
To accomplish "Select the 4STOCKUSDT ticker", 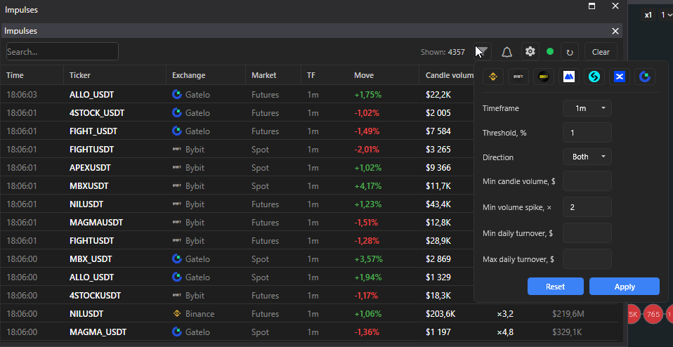I will pyautogui.click(x=96, y=295).
